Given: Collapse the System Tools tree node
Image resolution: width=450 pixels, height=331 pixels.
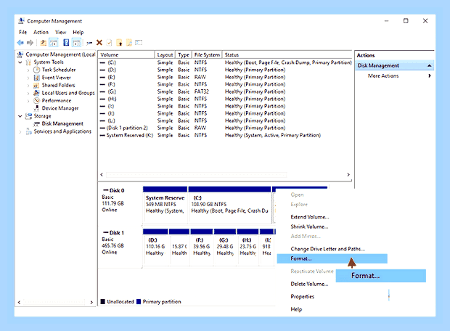Looking at the screenshot, I should [20, 62].
